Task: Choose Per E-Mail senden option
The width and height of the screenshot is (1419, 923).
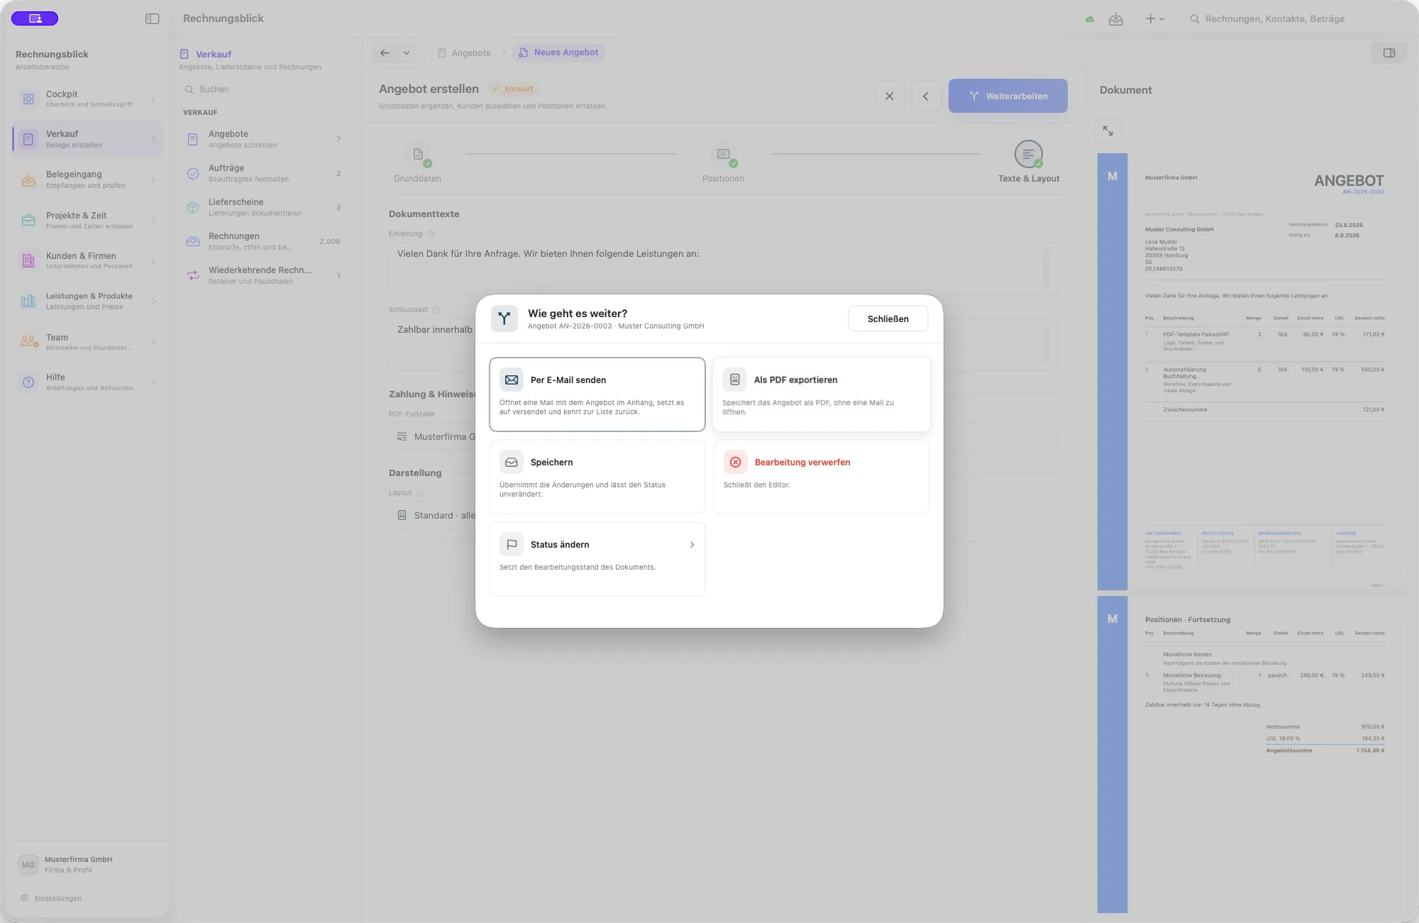Action: [597, 394]
